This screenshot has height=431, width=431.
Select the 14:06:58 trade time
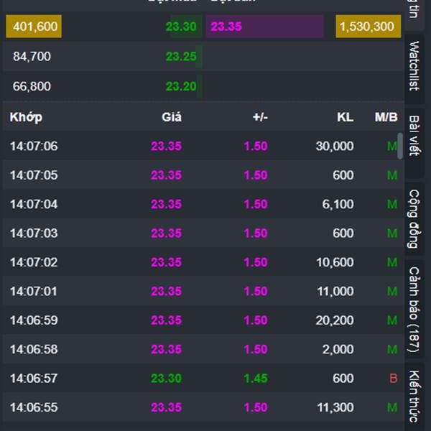coord(34,349)
